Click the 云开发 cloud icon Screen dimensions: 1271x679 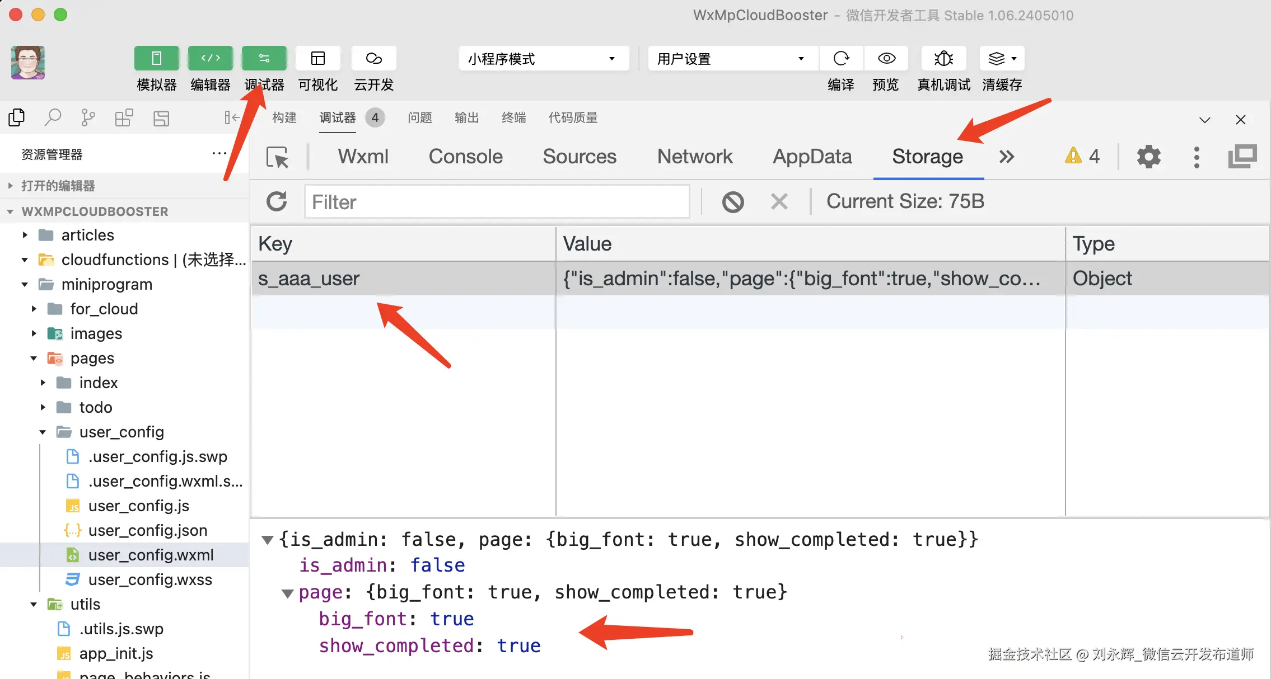373,59
